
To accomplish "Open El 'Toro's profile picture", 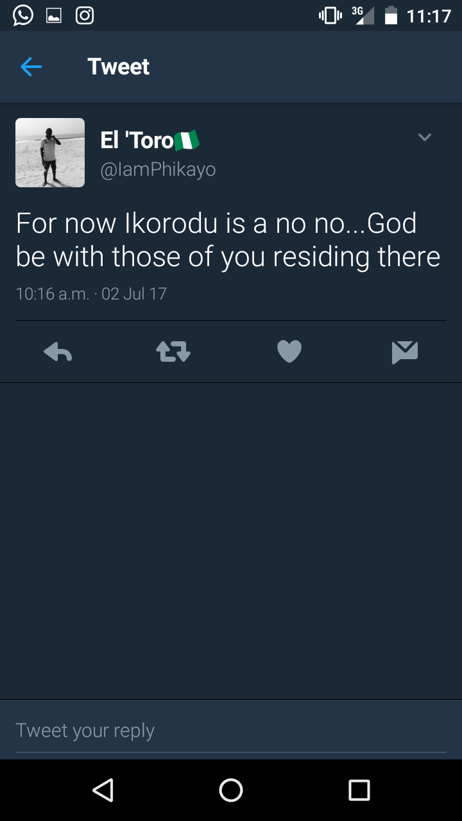I will coord(50,153).
